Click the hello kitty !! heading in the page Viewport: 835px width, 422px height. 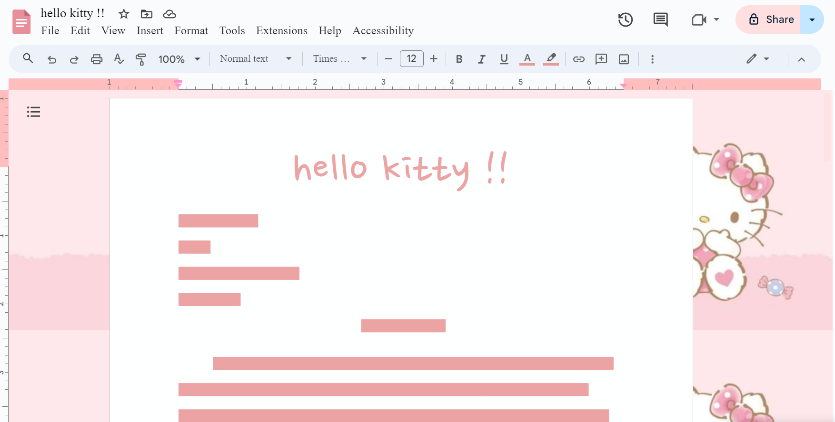[401, 170]
